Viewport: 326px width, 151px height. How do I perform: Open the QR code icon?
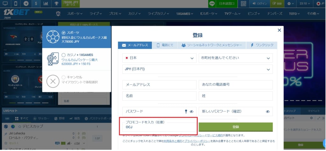(243, 4)
